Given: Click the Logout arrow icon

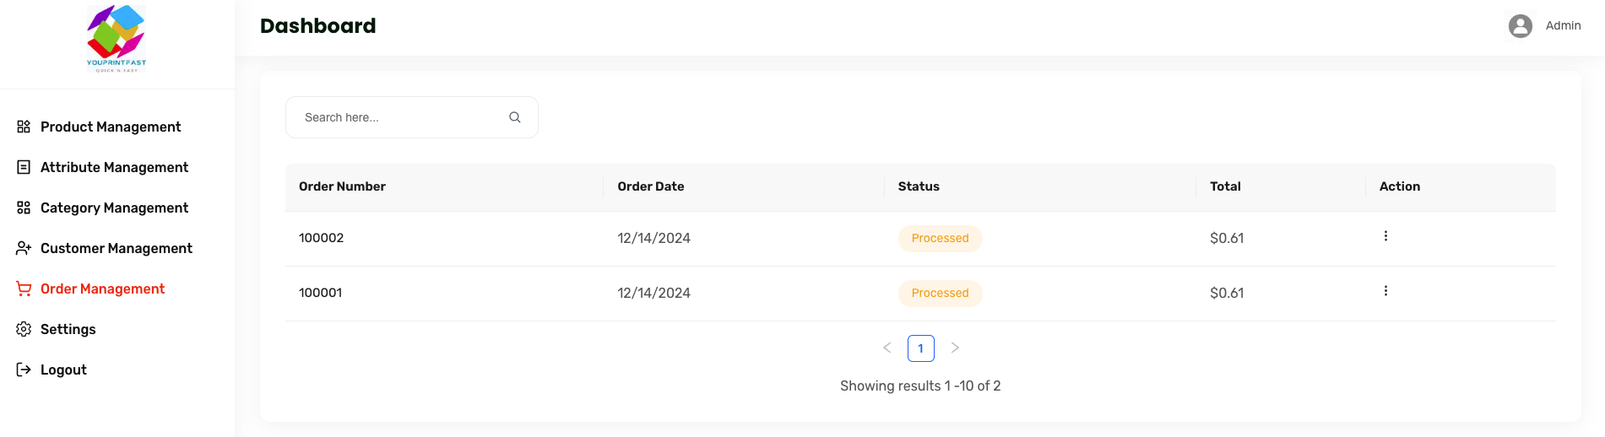Looking at the screenshot, I should (24, 370).
